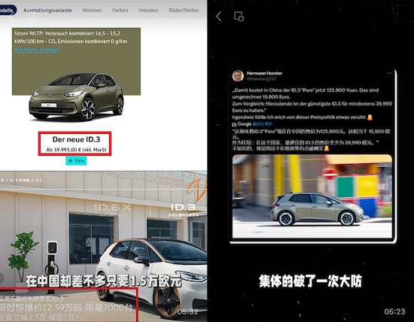Screen dimensions: 414x322
Task: Open the Ausstattungsvariante tab
Action: [47, 11]
